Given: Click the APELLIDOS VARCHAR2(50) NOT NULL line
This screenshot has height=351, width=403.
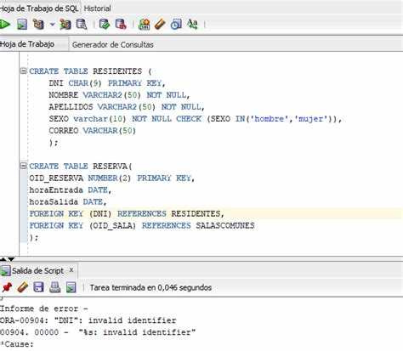Looking at the screenshot, I should [x=127, y=107].
